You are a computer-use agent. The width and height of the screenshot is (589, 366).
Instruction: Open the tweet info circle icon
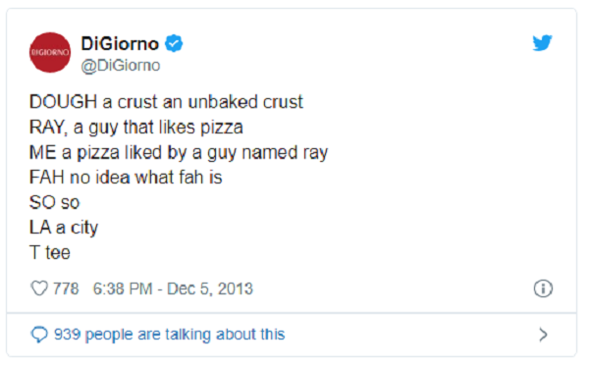click(543, 288)
